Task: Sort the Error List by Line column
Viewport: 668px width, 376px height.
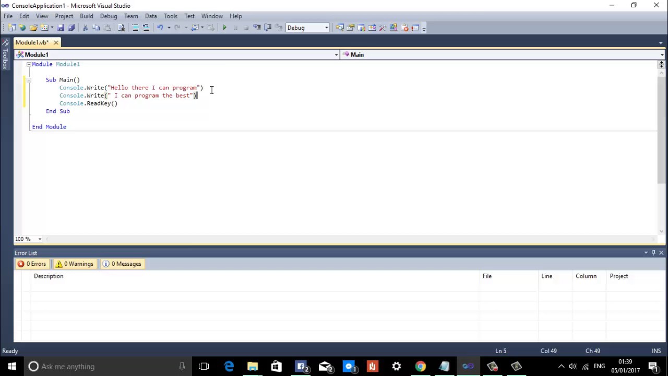Action: pos(555,276)
